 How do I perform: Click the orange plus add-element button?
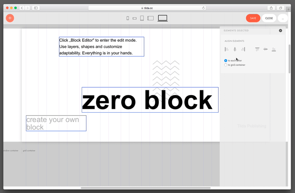(10, 18)
